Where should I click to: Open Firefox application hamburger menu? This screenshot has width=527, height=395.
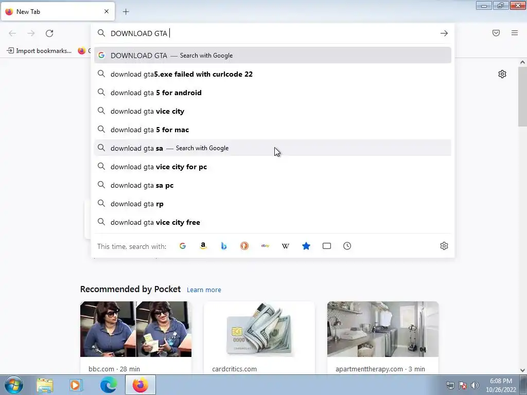515,33
